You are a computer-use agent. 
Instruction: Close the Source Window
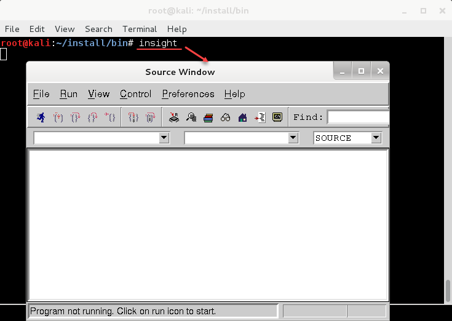[380, 71]
